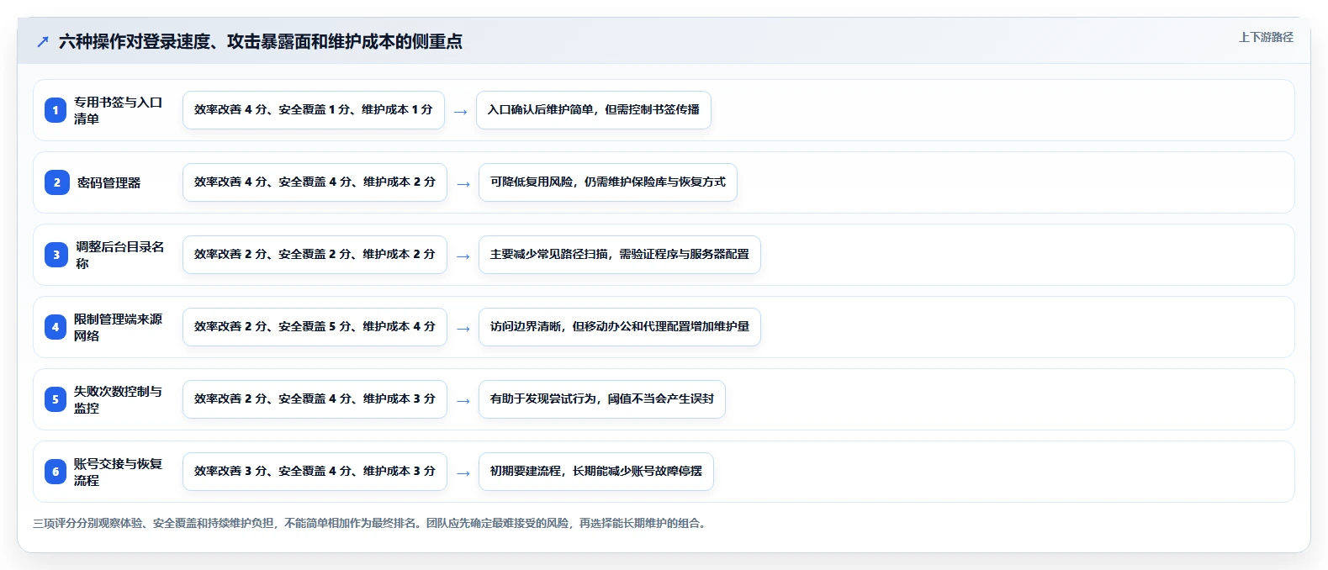Click score box 效率改善 4 分、安全覆盖 1 分、维护成本 1 分
This screenshot has height=570, width=1328.
(x=314, y=110)
